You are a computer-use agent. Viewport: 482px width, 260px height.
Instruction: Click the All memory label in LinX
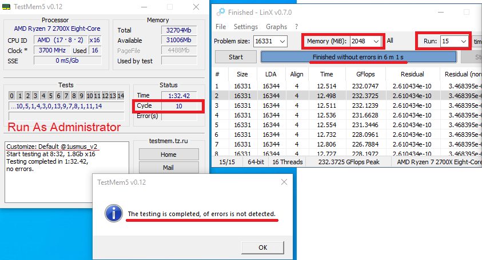point(390,40)
